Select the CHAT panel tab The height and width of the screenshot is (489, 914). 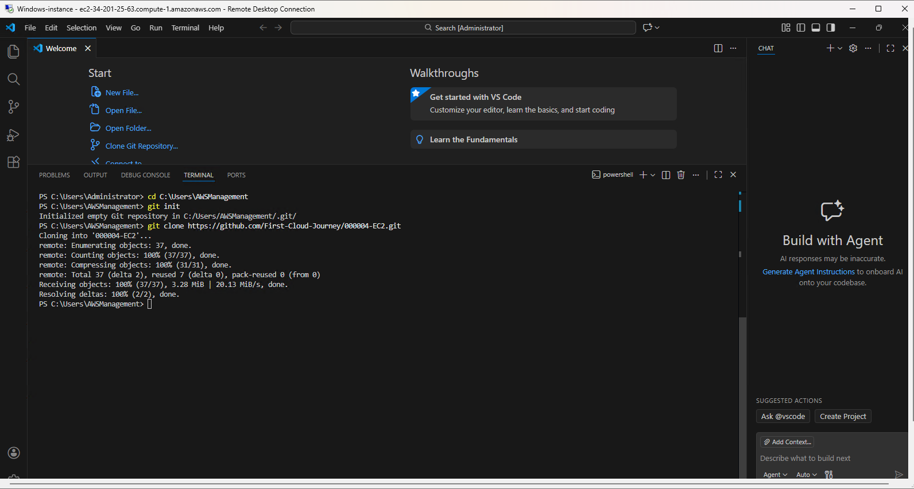point(766,48)
